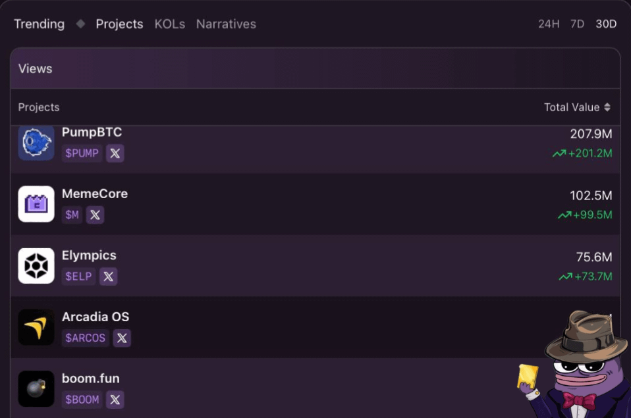Click the boom.fun bomb logo
This screenshot has width=631, height=418.
(36, 388)
